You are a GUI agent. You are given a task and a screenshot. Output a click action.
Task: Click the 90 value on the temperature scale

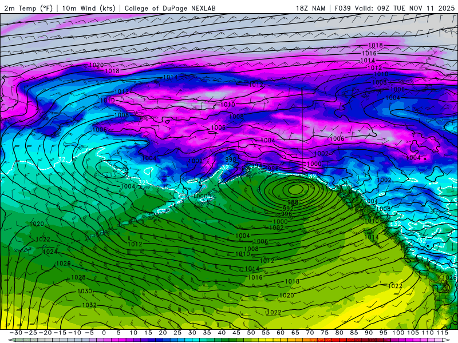[369, 333]
